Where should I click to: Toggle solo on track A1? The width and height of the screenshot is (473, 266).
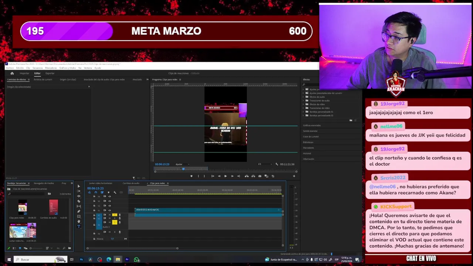pyautogui.click(x=115, y=215)
